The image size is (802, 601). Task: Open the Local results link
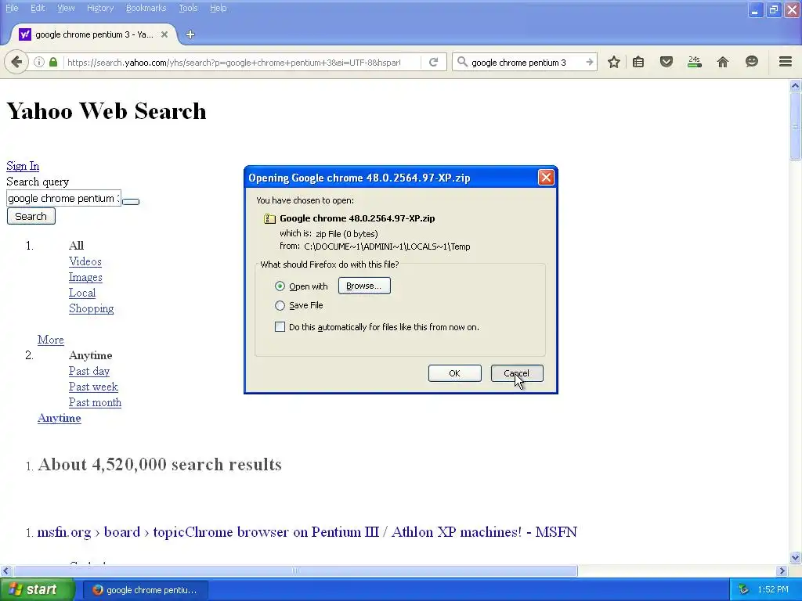coord(81,293)
